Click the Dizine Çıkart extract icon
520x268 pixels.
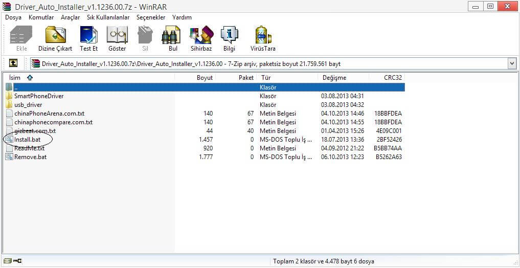55,38
